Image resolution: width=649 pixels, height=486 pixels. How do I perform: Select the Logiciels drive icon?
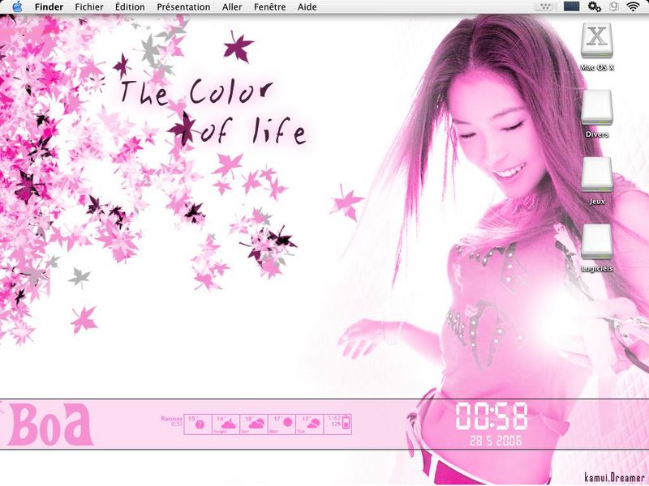[596, 241]
